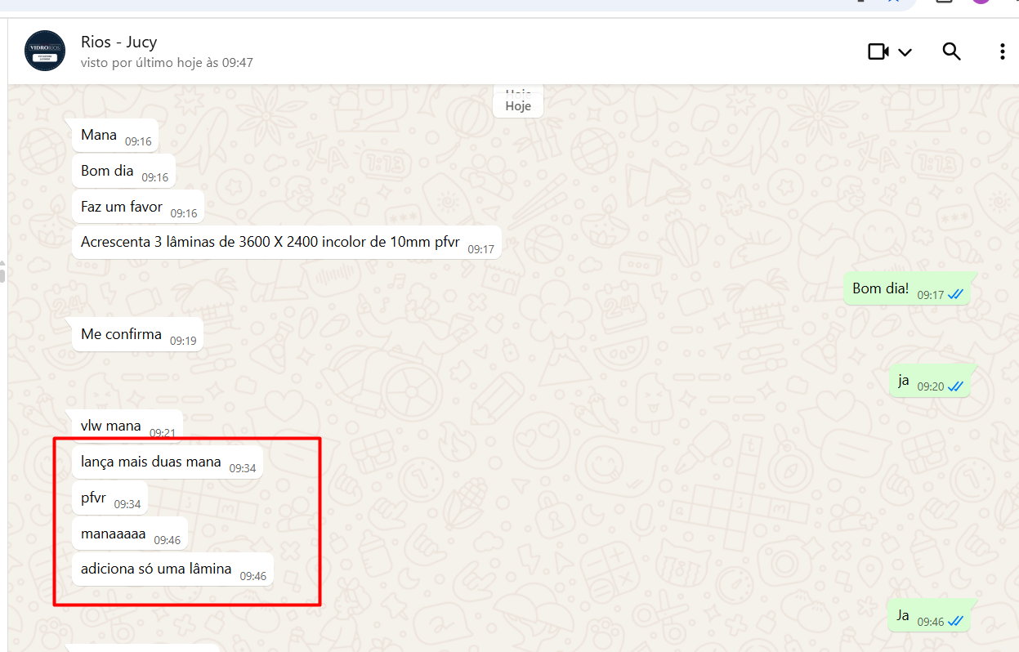The height and width of the screenshot is (652, 1019).
Task: Click the blue double check on 'Bom dia!' message
Action: tap(955, 294)
